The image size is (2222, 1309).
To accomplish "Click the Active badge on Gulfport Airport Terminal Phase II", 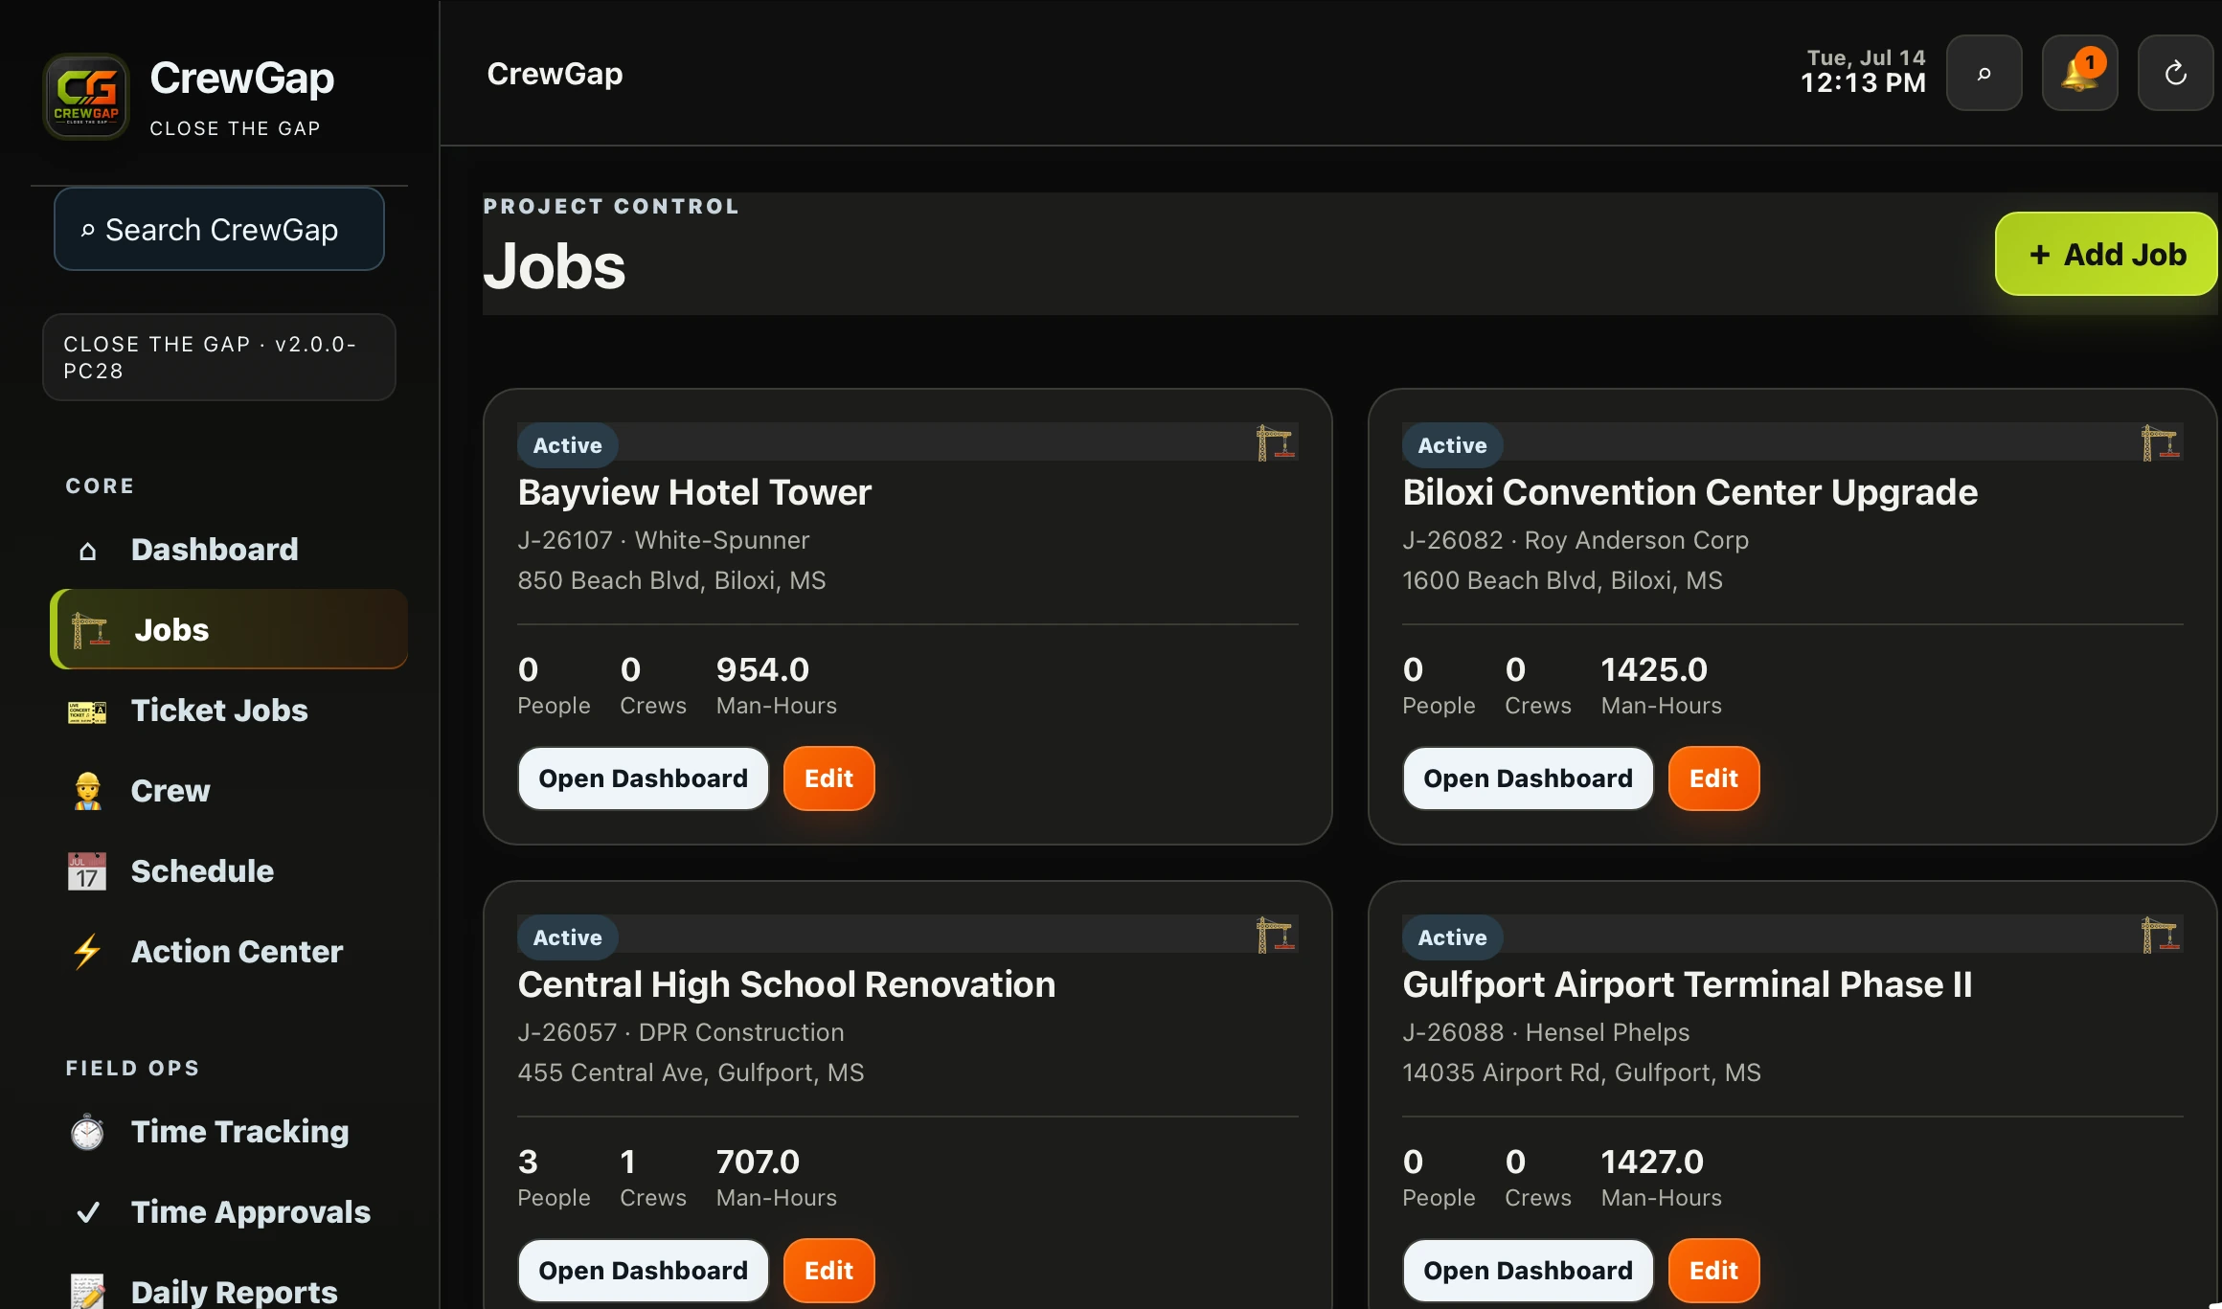I will [1453, 937].
